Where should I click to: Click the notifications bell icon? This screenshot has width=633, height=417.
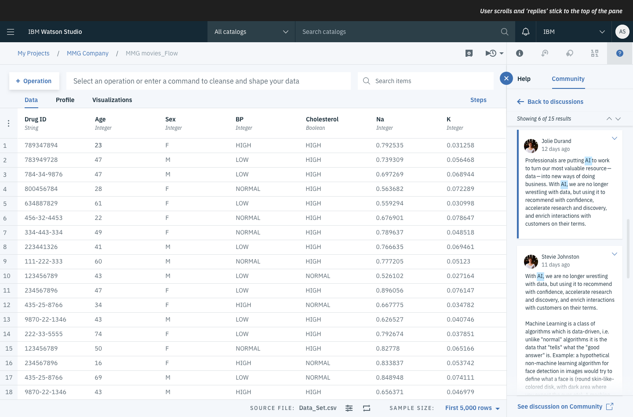[x=525, y=32]
